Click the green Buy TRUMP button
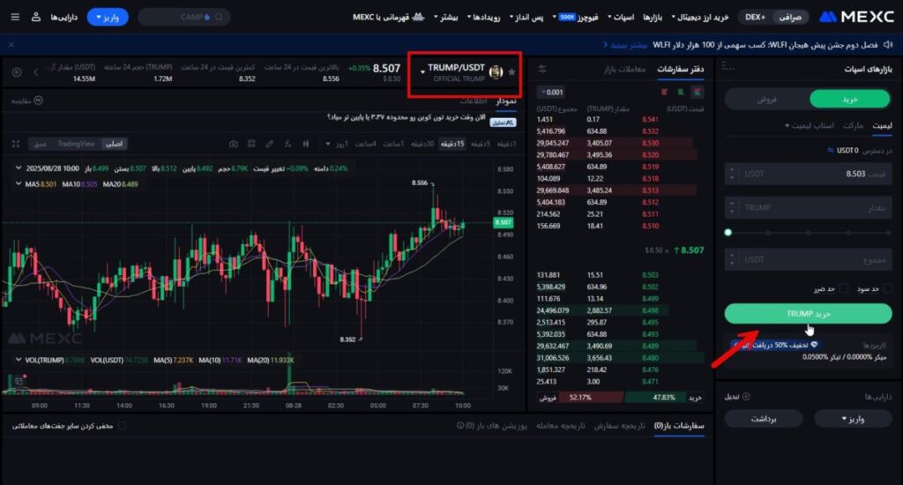Viewport: 903px width, 485px height. [808, 313]
